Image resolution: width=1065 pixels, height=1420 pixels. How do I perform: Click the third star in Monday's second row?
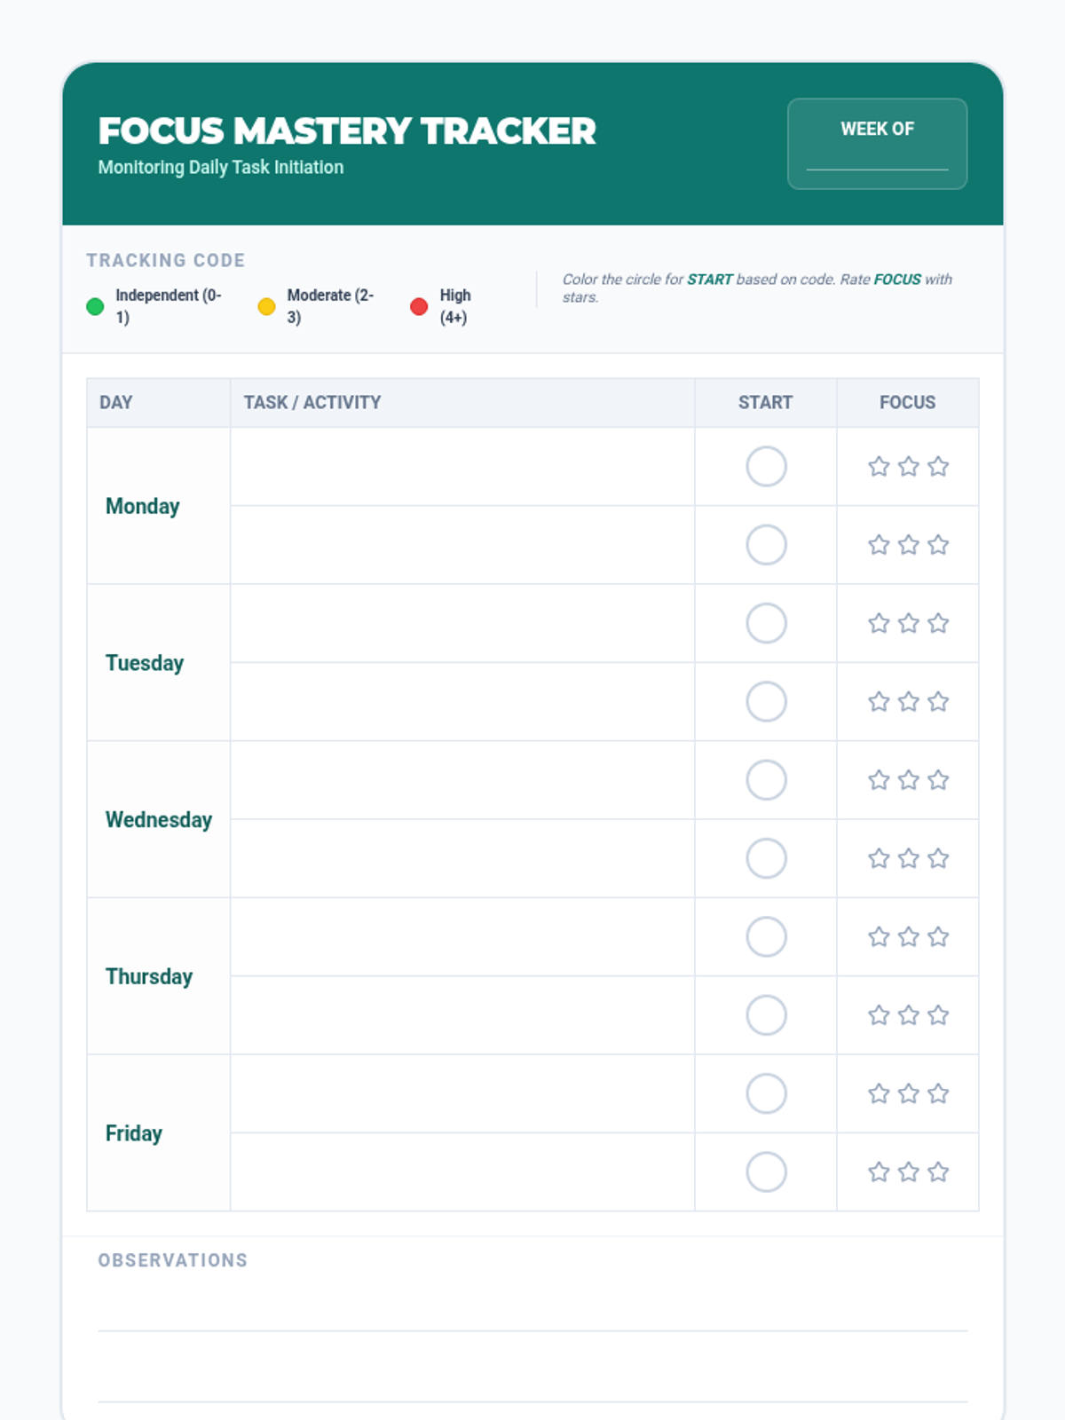point(938,545)
